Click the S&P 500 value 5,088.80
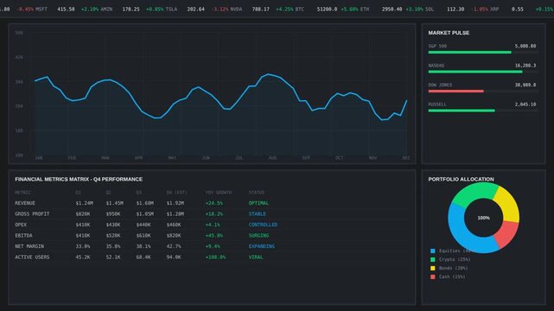The image size is (554, 311). point(525,46)
